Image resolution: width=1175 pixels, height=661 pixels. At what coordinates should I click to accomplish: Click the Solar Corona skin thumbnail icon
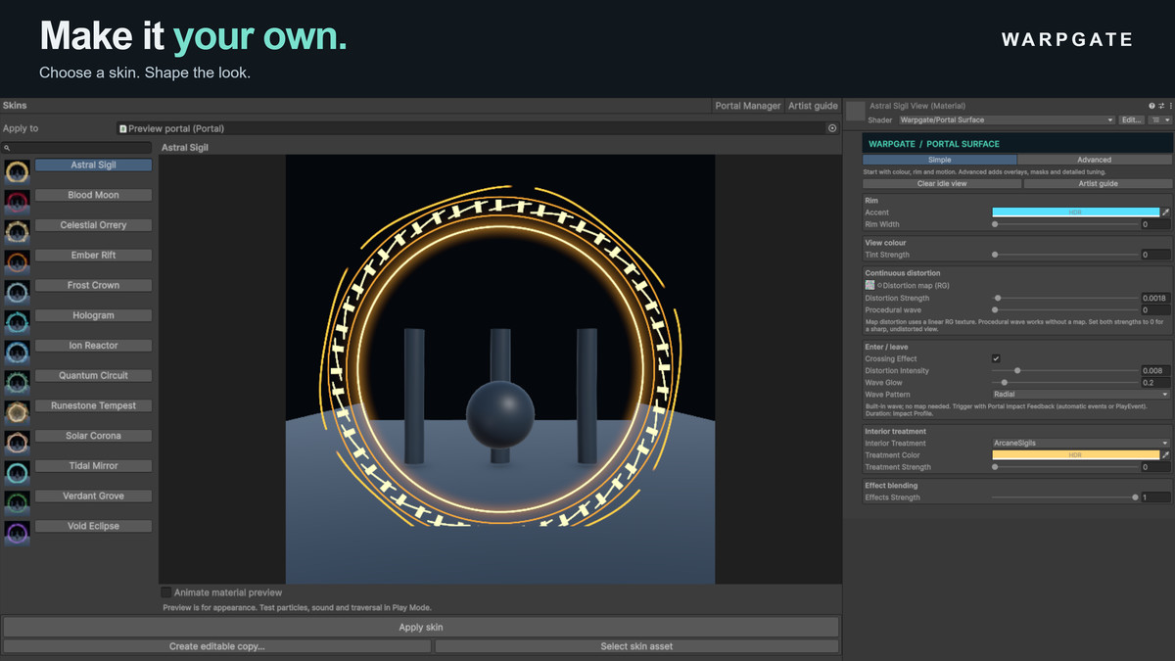tap(17, 444)
